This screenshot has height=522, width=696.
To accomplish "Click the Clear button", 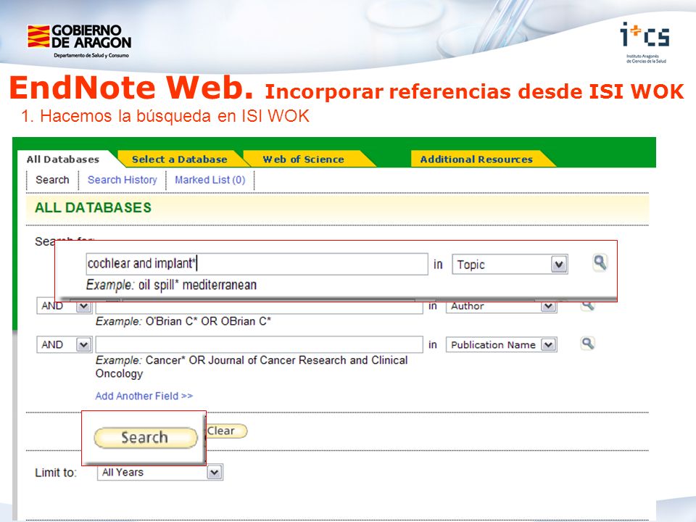I will [226, 431].
